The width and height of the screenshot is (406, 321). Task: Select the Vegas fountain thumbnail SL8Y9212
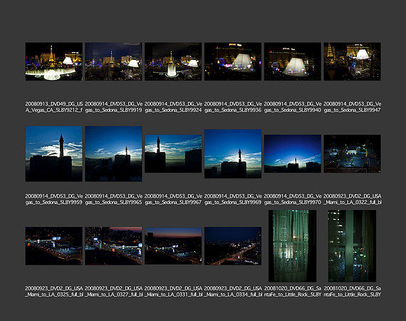click(54, 61)
